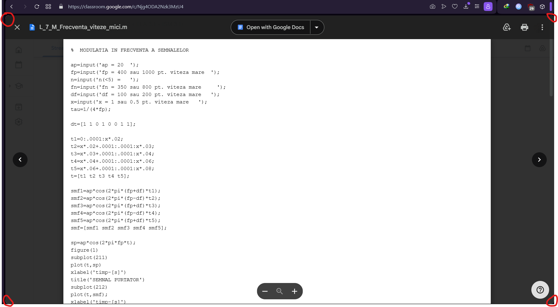Print the file using printer icon

point(524,27)
